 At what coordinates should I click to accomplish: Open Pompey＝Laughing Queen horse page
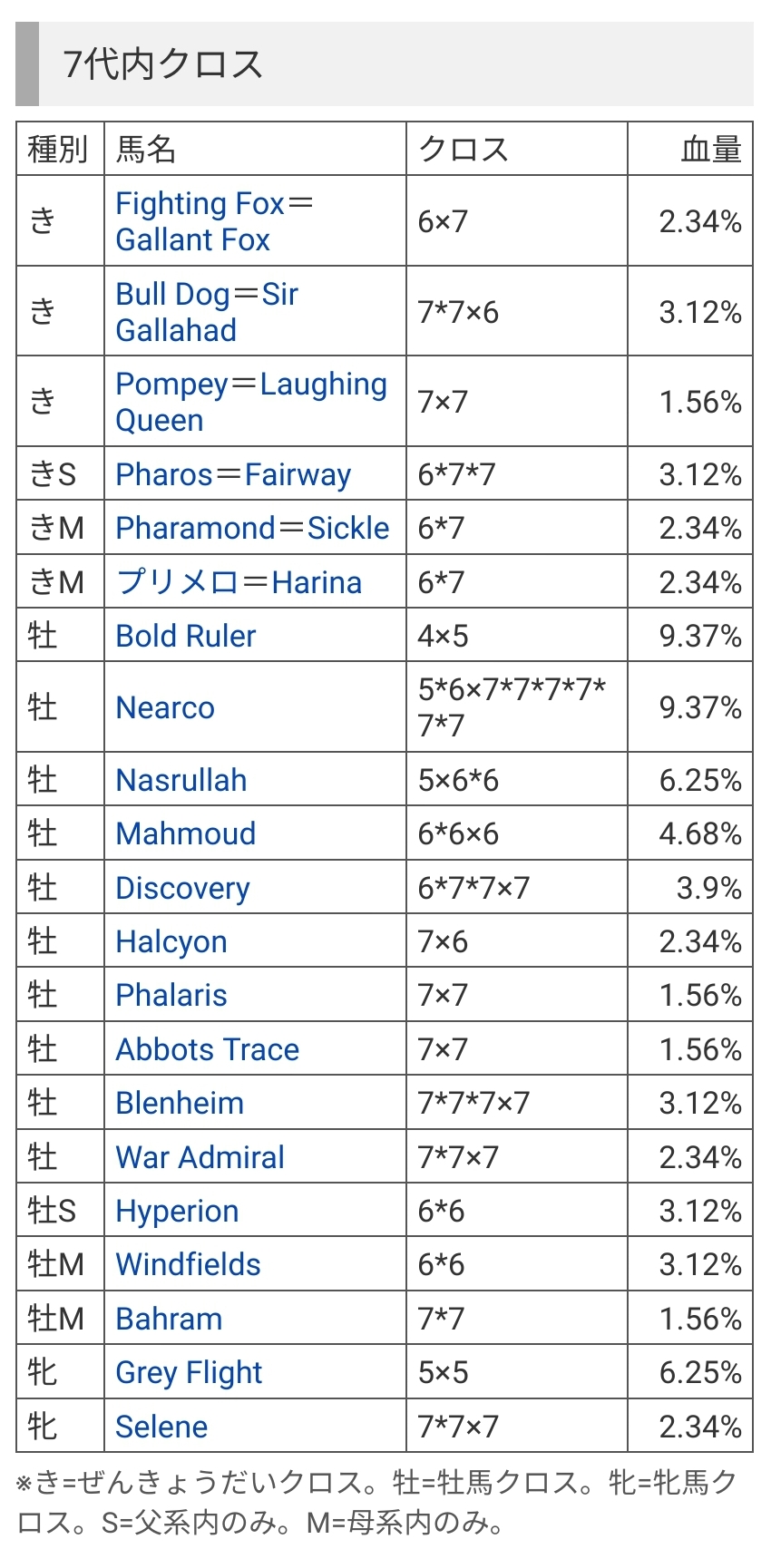tap(250, 402)
